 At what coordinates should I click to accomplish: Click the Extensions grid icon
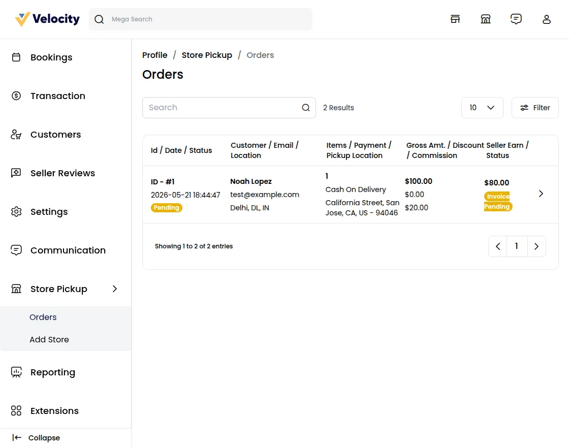[x=16, y=411]
